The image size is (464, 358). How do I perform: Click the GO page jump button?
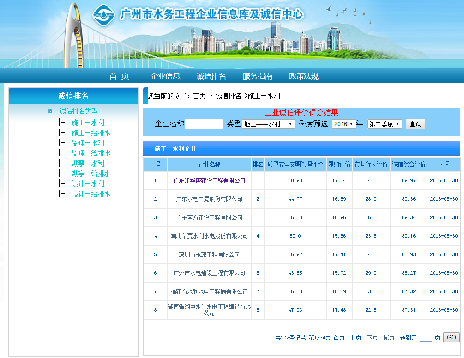pos(451,337)
